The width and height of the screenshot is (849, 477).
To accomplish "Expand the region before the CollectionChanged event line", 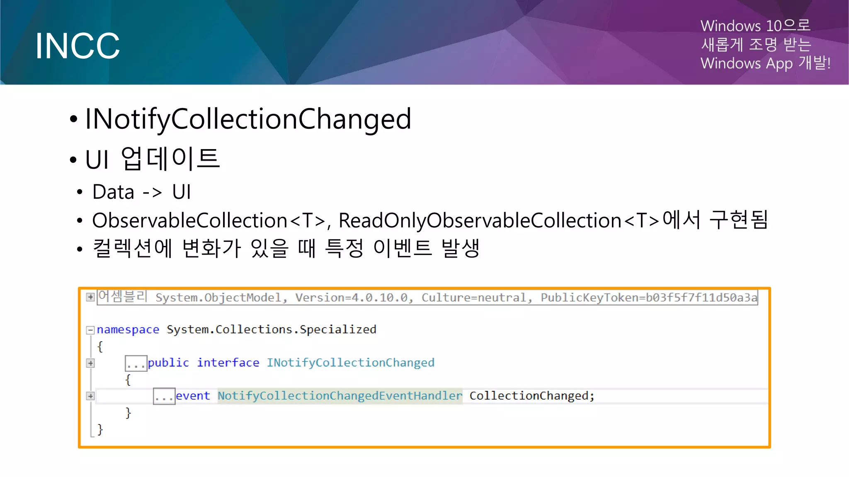I will point(90,396).
